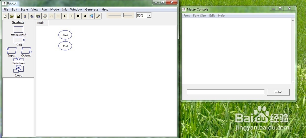
Task: Run the flowchart with Play button
Action: [x=65, y=16]
